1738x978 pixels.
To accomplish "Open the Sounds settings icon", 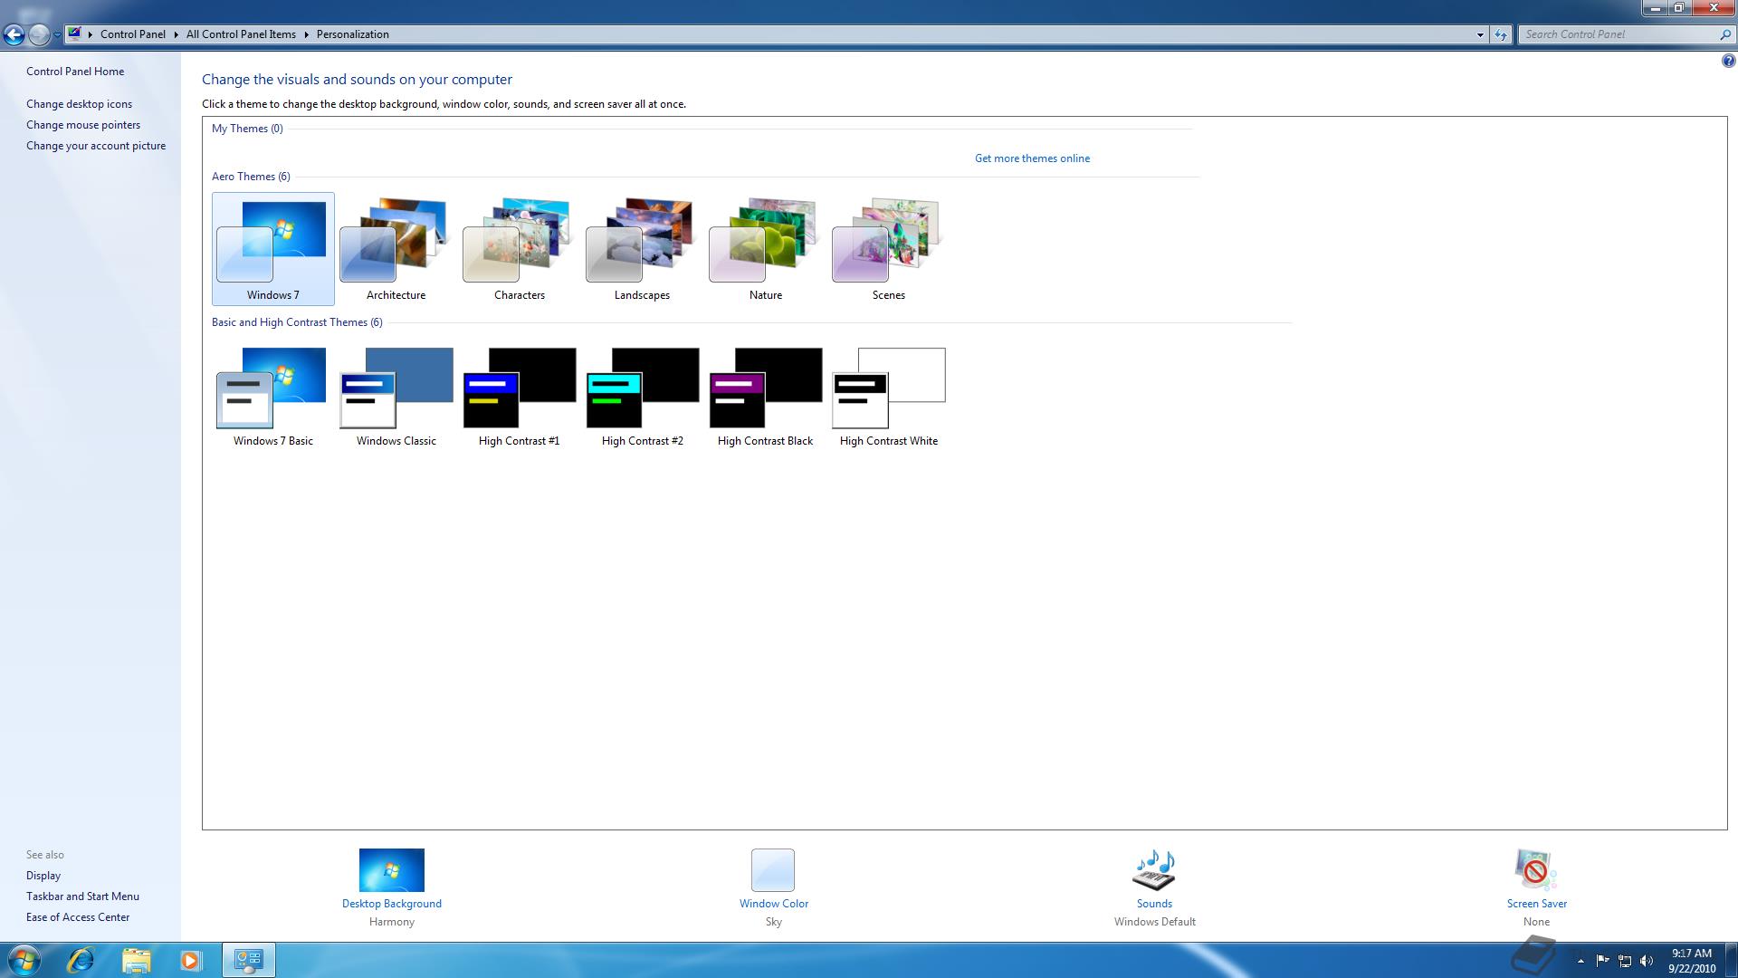I will point(1154,870).
